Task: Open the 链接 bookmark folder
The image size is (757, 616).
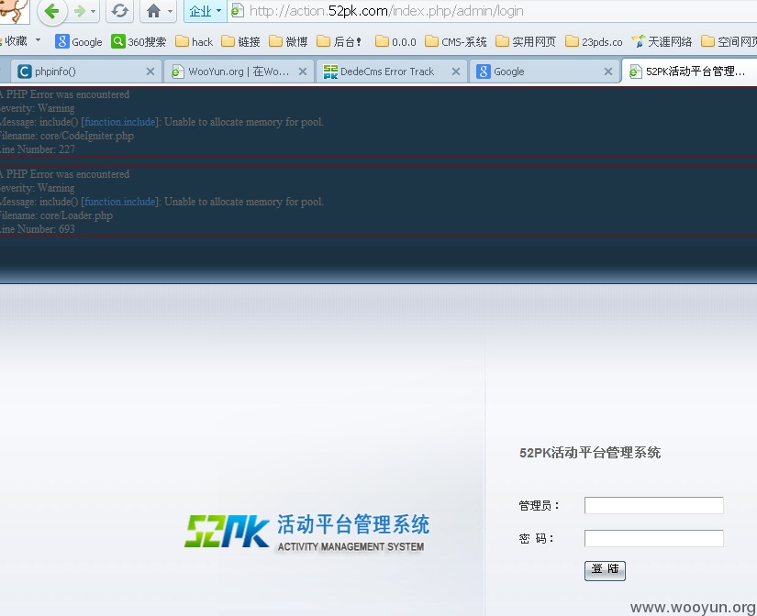Action: click(241, 41)
